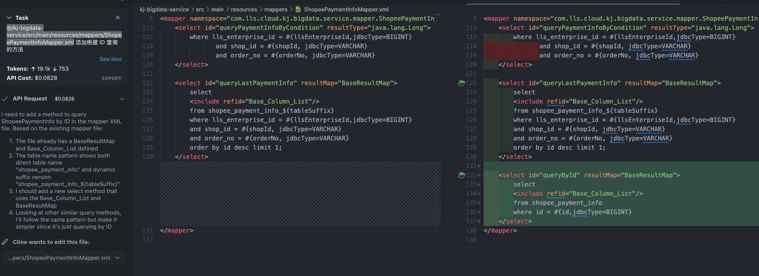Click the hatched empty diff region on left

(300, 194)
